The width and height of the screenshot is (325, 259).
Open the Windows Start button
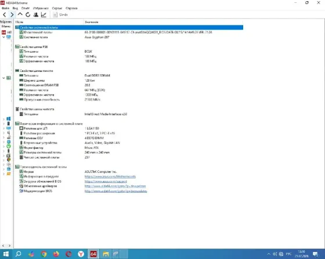pos(6,254)
